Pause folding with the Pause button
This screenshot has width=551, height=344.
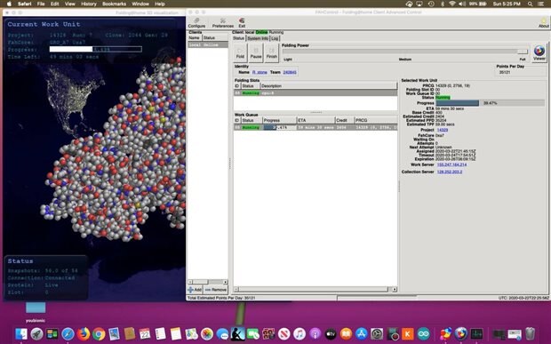256,52
